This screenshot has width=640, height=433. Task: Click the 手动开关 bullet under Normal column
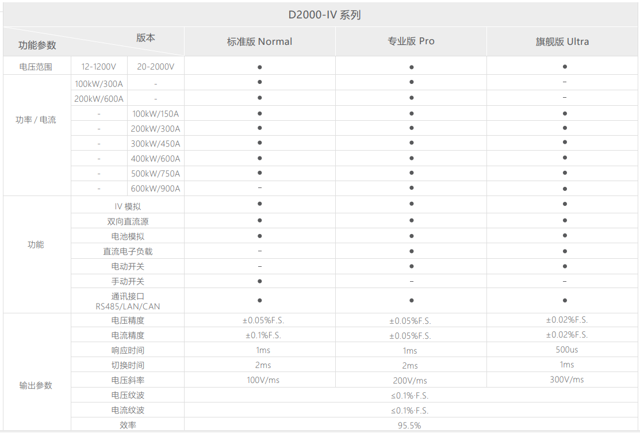pyautogui.click(x=260, y=281)
